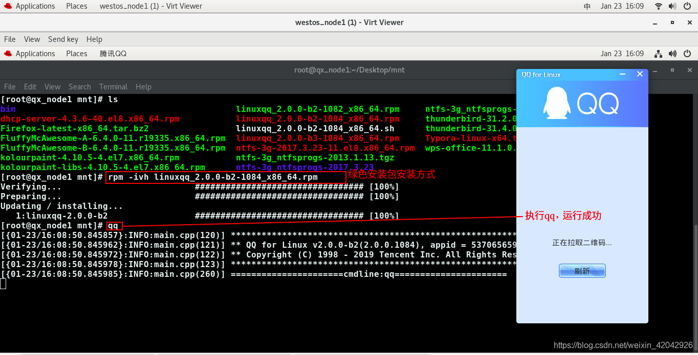Click the input method indicator 中

point(587,6)
